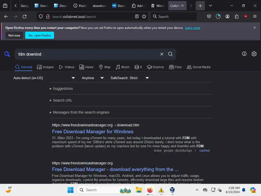Viewport: 261px width, 196px height.
Task: Open the uBlock Origin extension icon
Action: 245,16
